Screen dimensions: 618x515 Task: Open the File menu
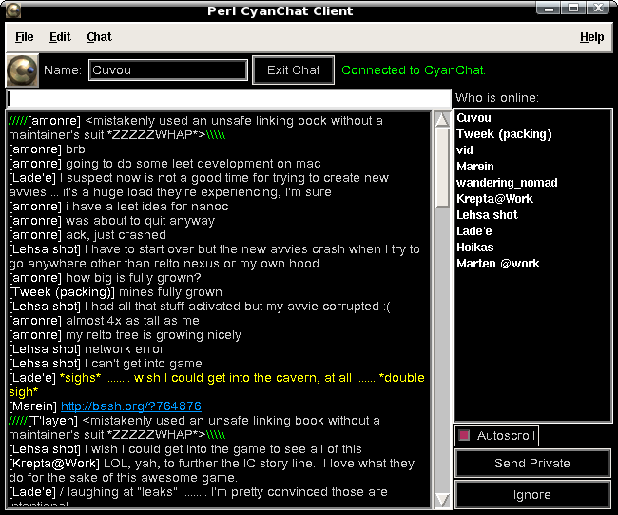coord(25,37)
